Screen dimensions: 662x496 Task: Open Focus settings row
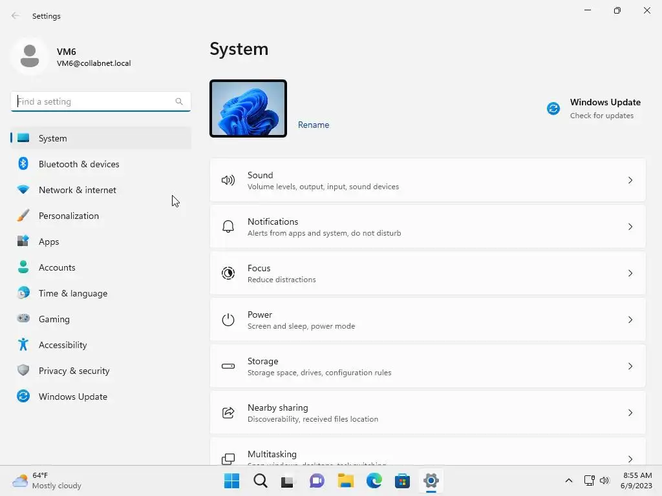click(428, 273)
